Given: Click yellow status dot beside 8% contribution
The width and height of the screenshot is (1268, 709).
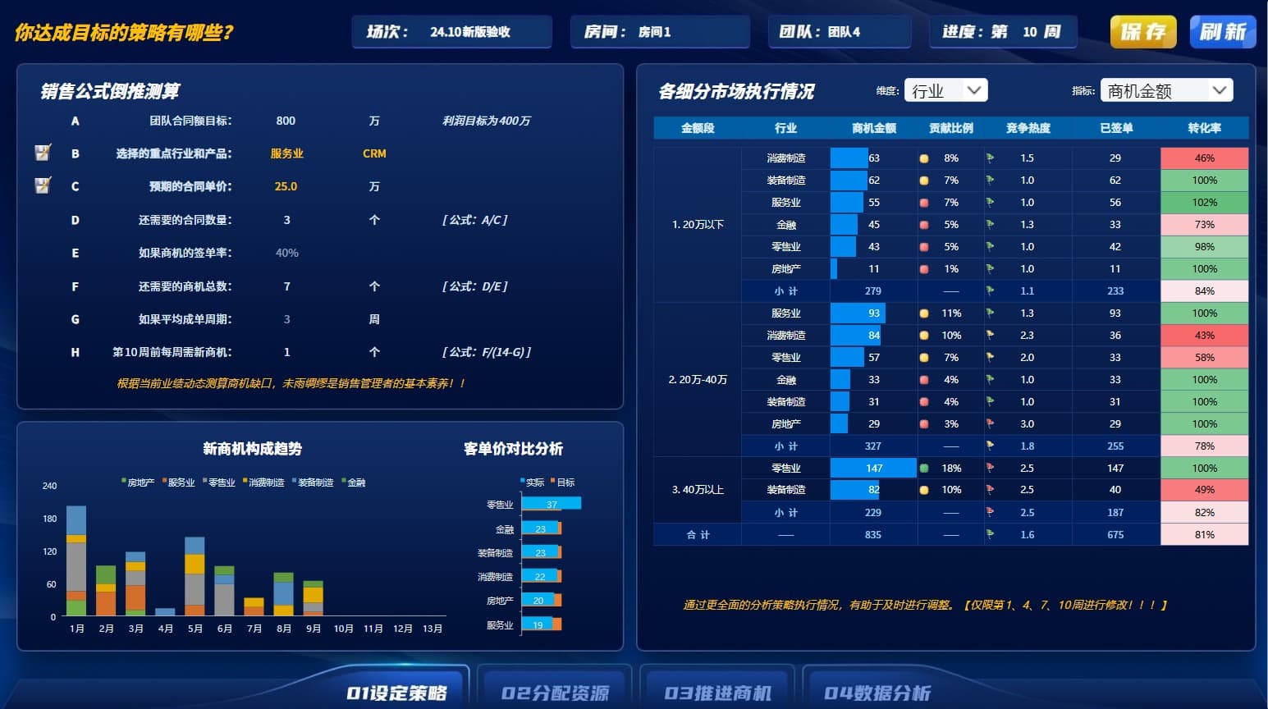Looking at the screenshot, I should (x=924, y=158).
